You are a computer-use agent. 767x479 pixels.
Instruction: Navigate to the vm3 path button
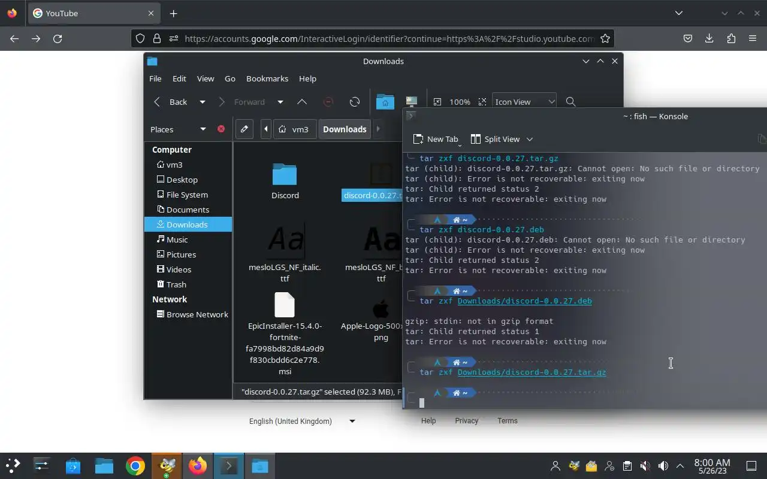[294, 129]
